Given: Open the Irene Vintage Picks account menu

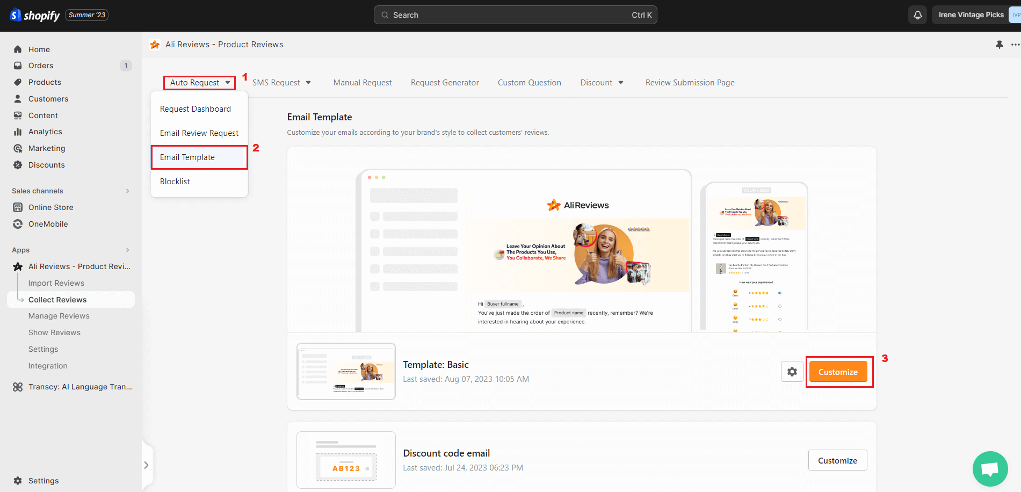Looking at the screenshot, I should [x=976, y=15].
